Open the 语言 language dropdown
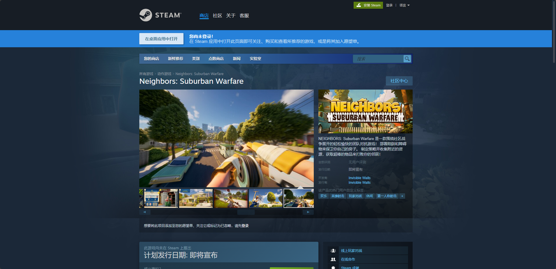The height and width of the screenshot is (269, 556). 404,5
